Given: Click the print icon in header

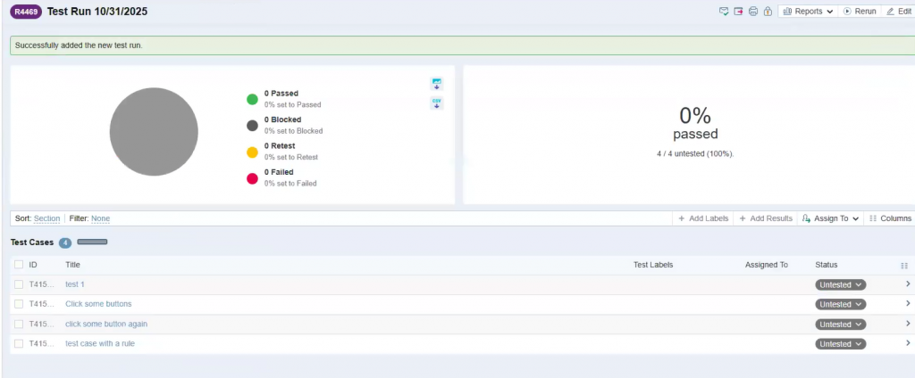Looking at the screenshot, I should pyautogui.click(x=752, y=12).
